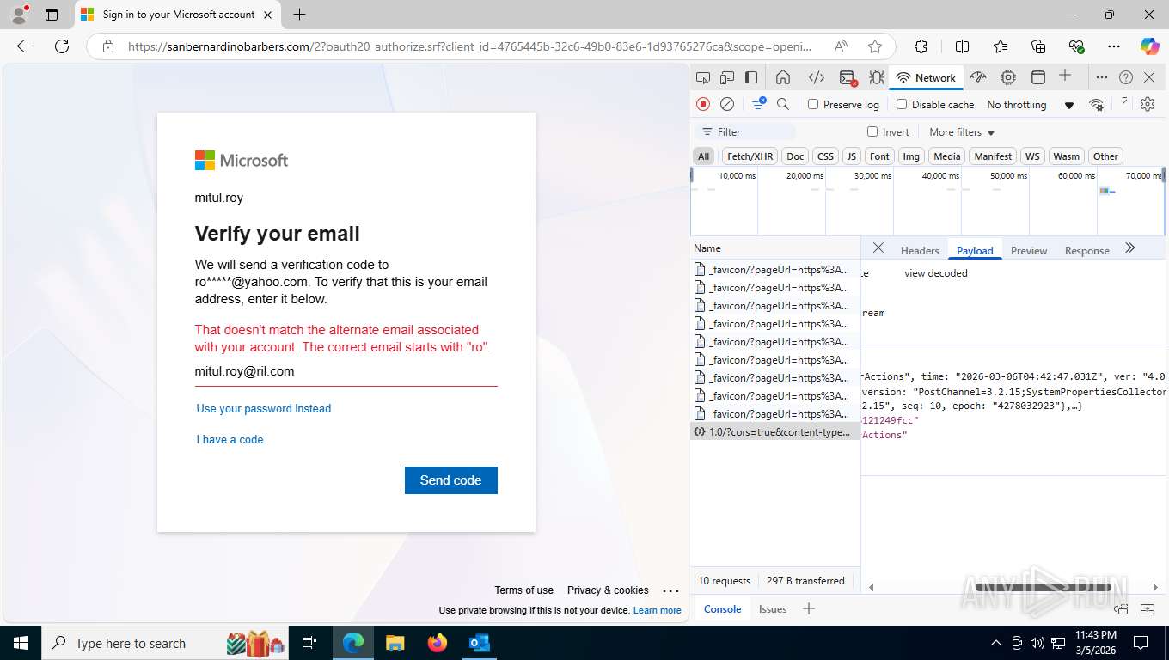Open the Console tool with error badge
Viewport: 1169px width, 660px height.
point(848,78)
